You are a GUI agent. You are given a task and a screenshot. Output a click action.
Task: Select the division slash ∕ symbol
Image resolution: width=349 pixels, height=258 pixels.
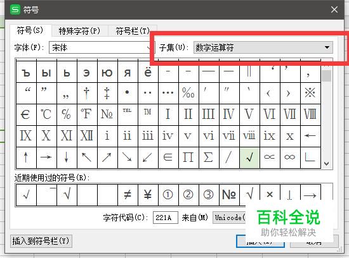pos(229,157)
